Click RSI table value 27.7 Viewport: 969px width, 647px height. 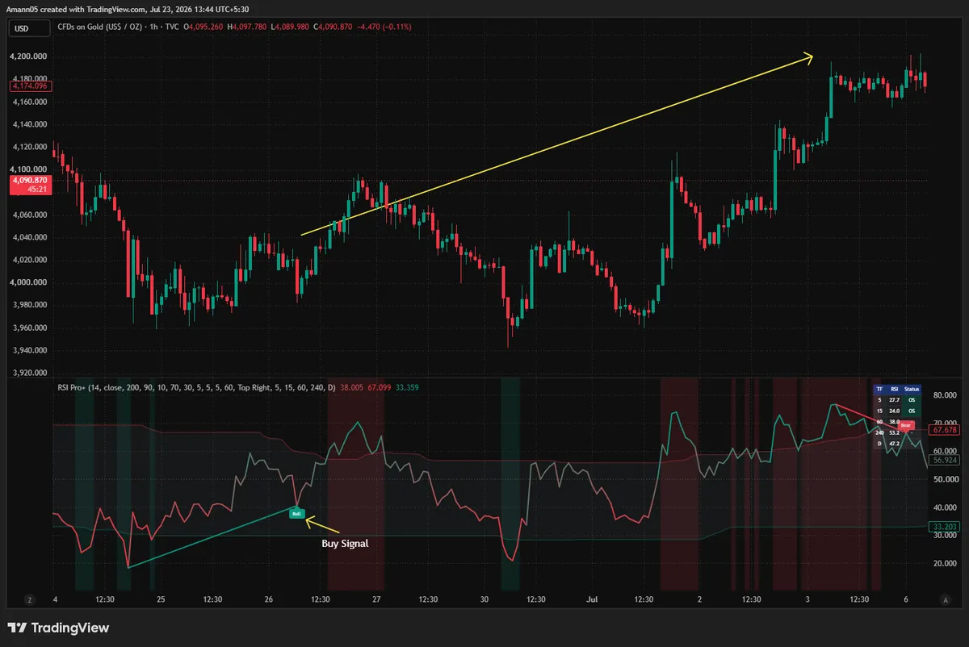[x=894, y=400]
